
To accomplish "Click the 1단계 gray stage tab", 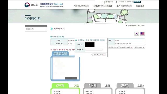I will [x=93, y=86].
